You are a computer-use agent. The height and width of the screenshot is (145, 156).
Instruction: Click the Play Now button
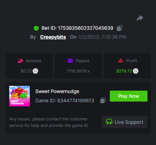(x=129, y=96)
